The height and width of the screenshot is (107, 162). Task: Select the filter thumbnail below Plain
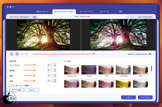tap(106, 83)
